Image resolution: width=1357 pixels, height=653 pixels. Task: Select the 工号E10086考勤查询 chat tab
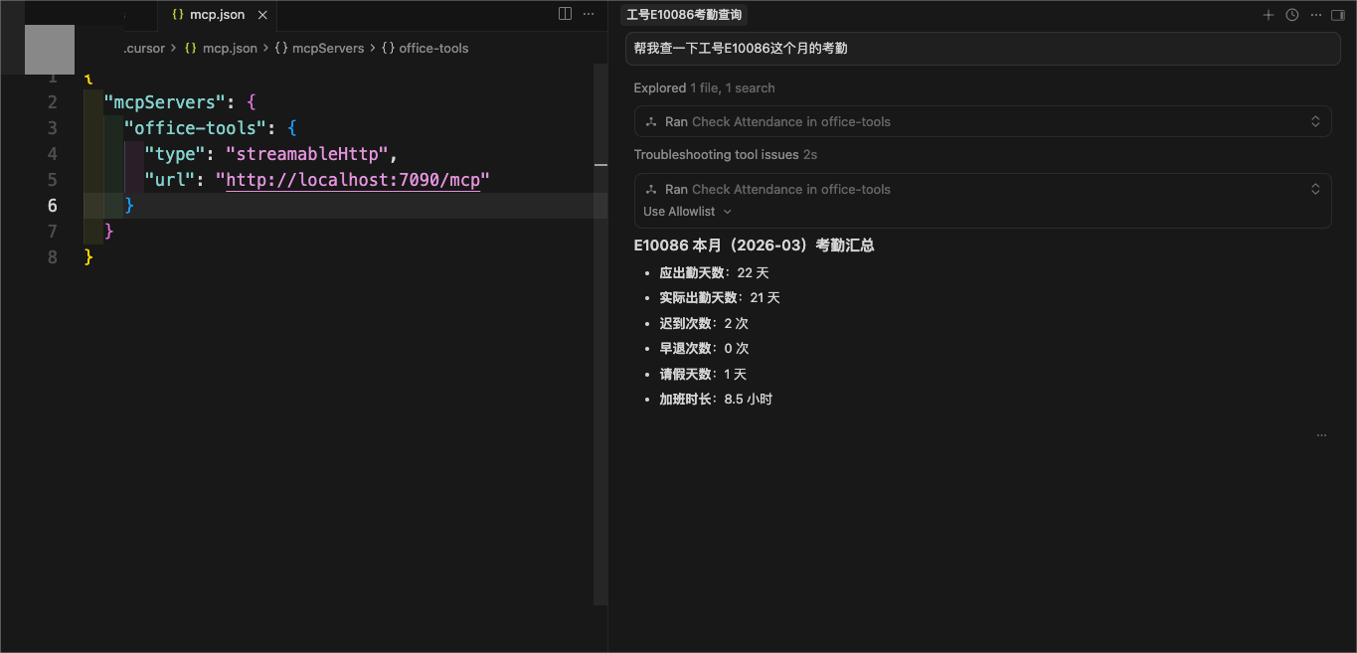(683, 15)
